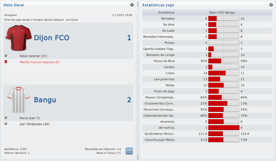Click Matteo Cuenot expulso red text
Screen dimensions: 276x161
tap(40, 62)
